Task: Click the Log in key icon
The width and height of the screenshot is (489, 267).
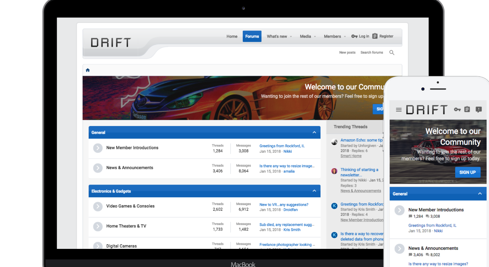Action: [354, 36]
